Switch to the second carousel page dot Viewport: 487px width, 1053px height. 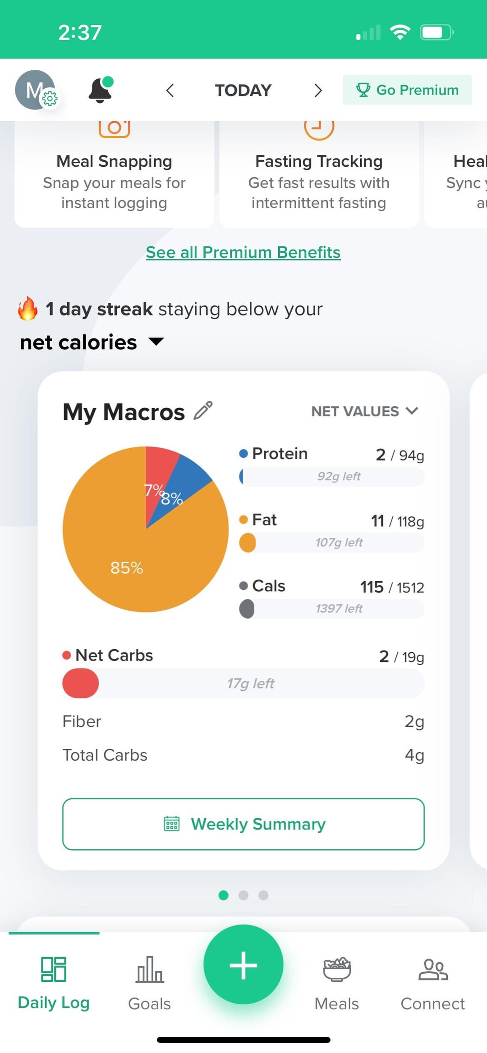click(x=243, y=895)
